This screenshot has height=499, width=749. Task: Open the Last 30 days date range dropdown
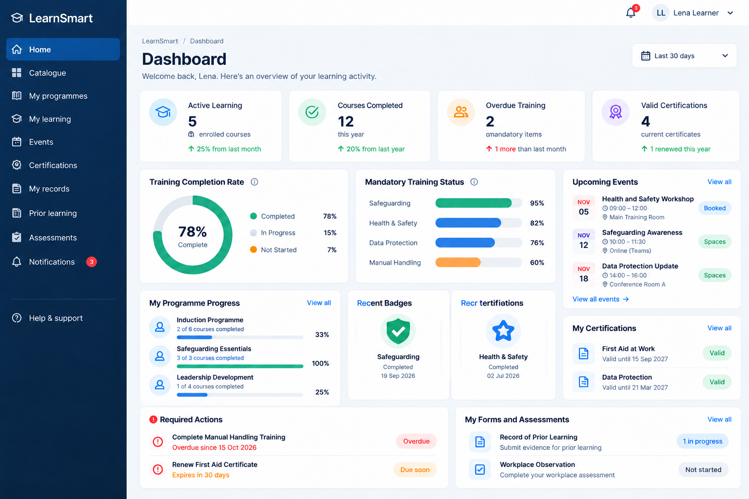pyautogui.click(x=685, y=56)
